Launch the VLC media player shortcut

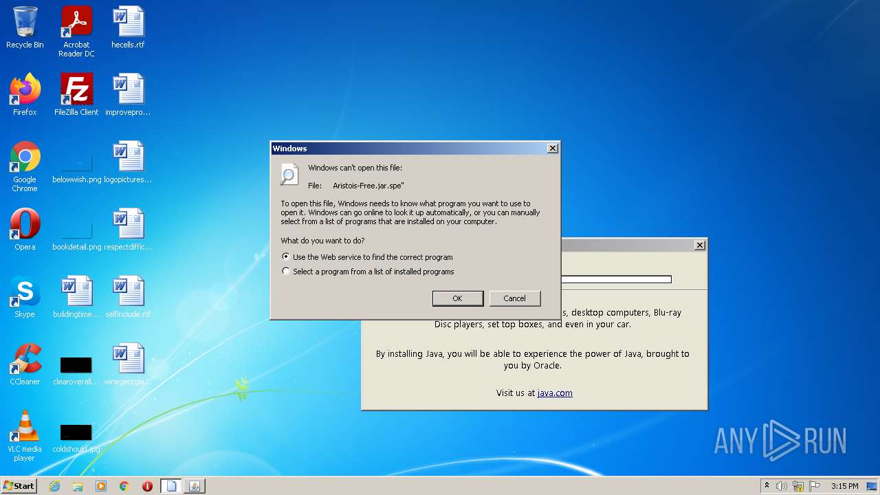[x=25, y=436]
